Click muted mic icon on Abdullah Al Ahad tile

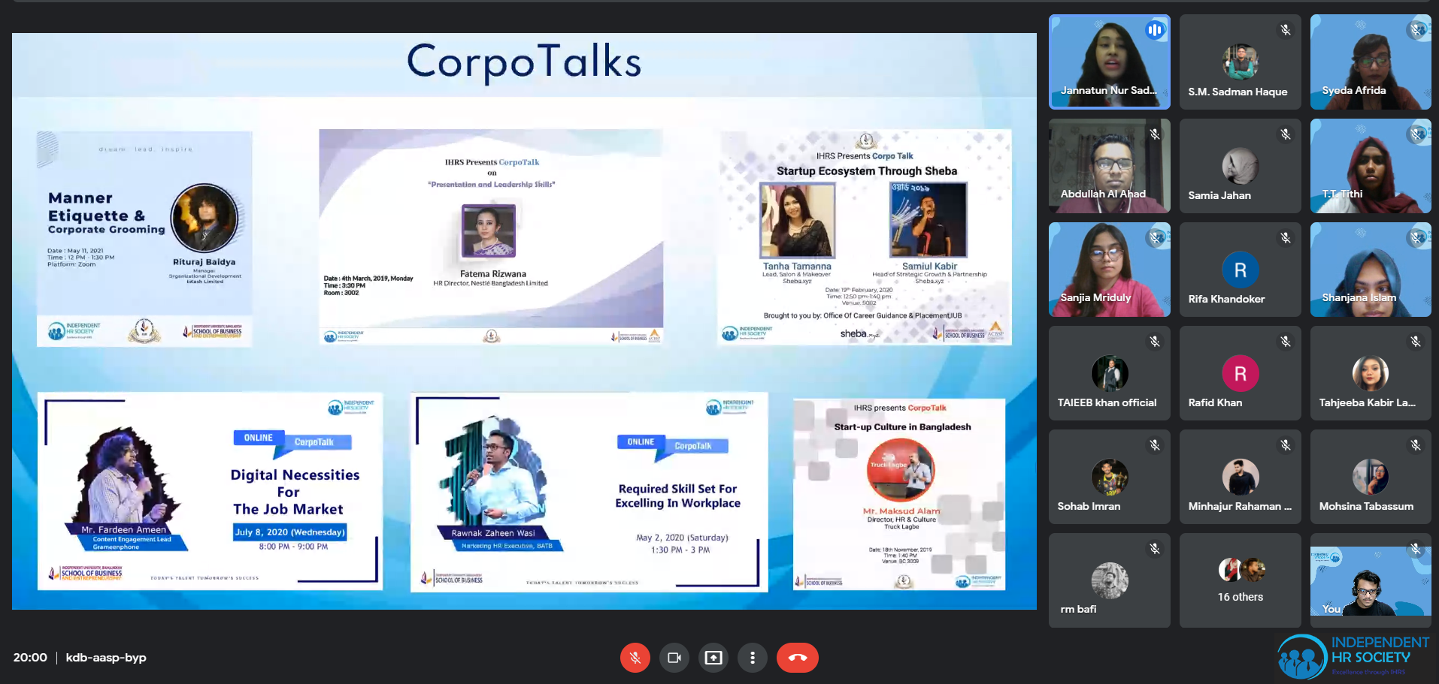1155,134
